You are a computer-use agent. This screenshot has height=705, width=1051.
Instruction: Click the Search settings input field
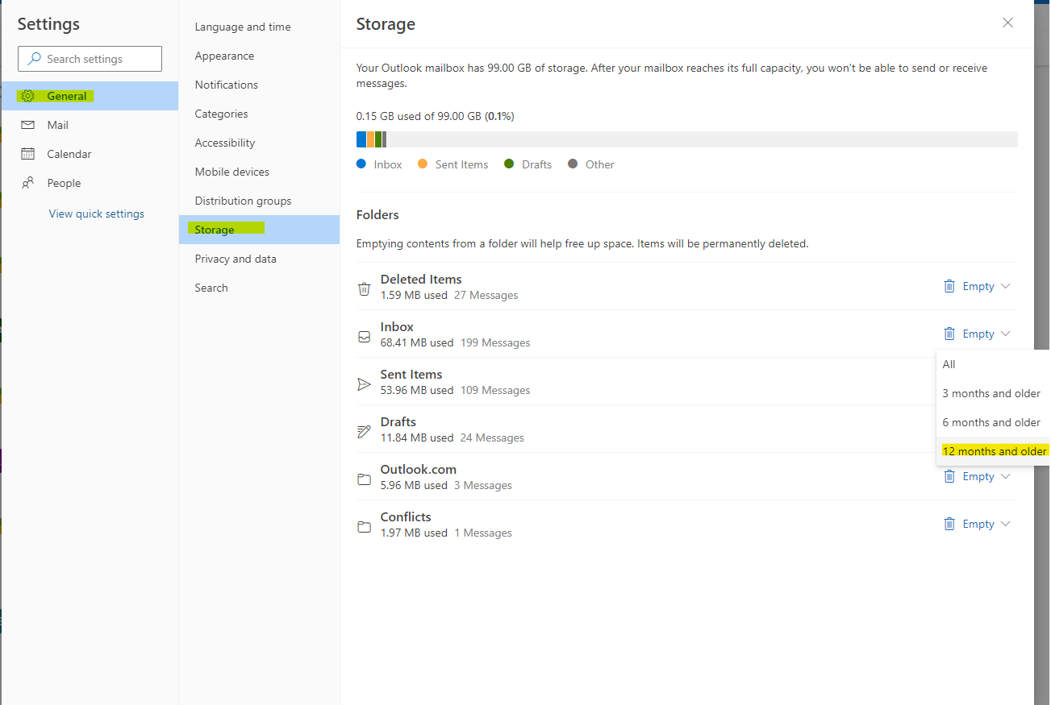click(90, 59)
